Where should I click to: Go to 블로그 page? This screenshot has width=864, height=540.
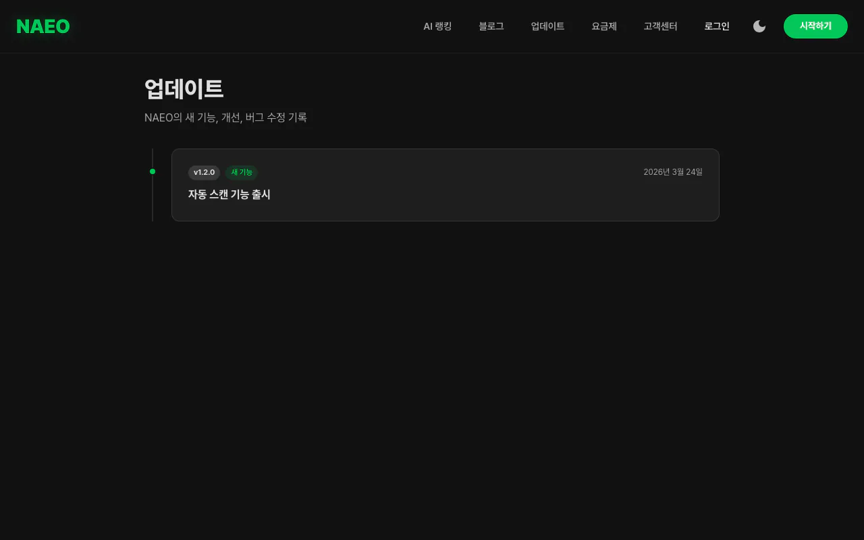[491, 26]
